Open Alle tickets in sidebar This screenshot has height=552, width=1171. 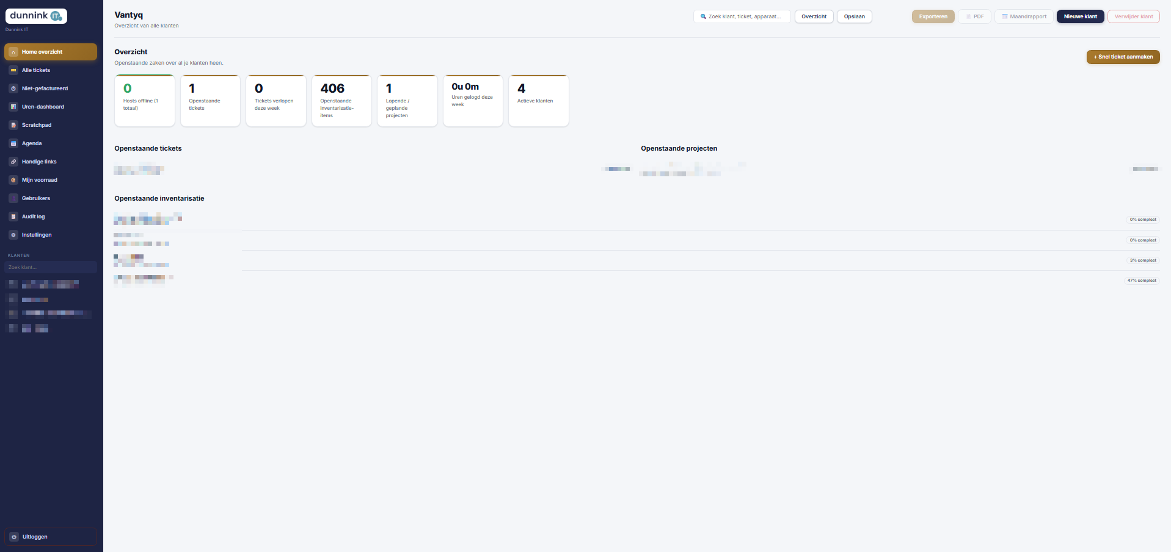tap(51, 70)
